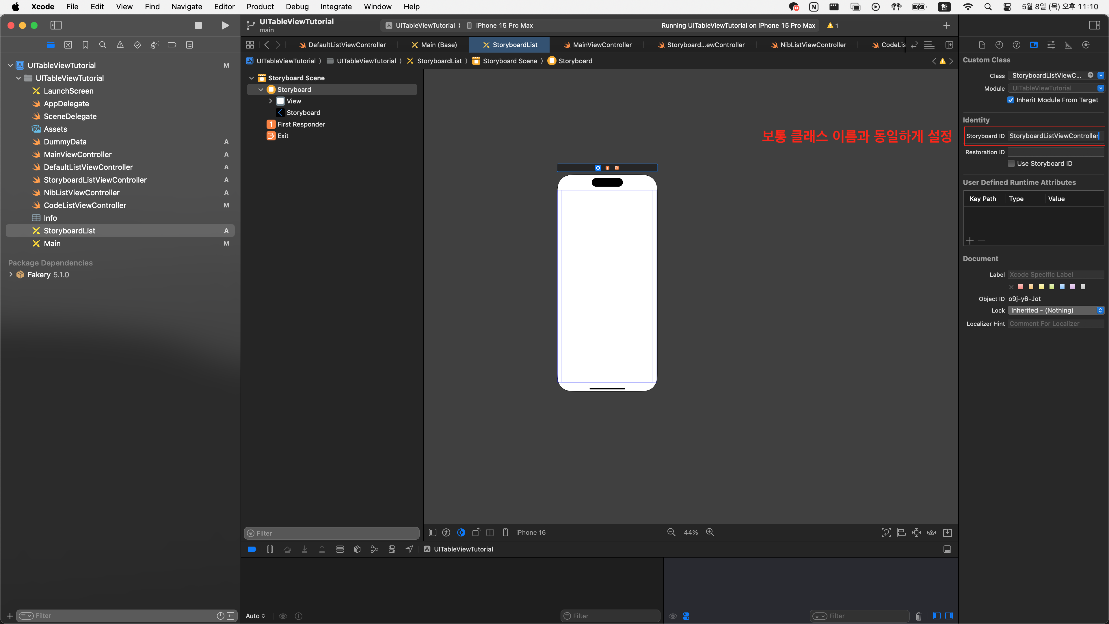The width and height of the screenshot is (1109, 624).
Task: Open the Issue navigator
Action: pos(120,45)
